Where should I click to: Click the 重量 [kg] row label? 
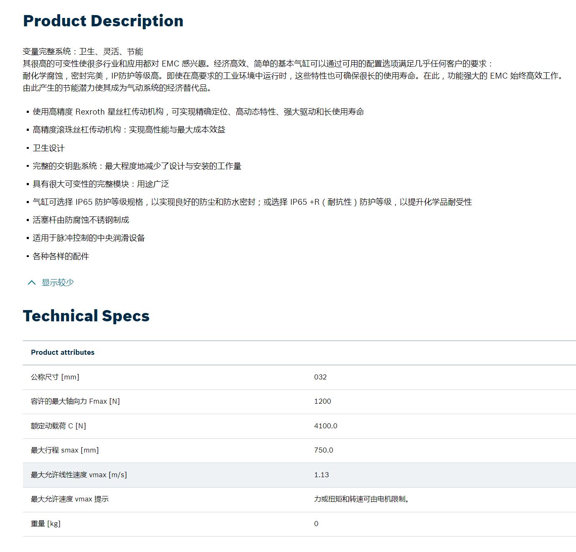click(46, 524)
